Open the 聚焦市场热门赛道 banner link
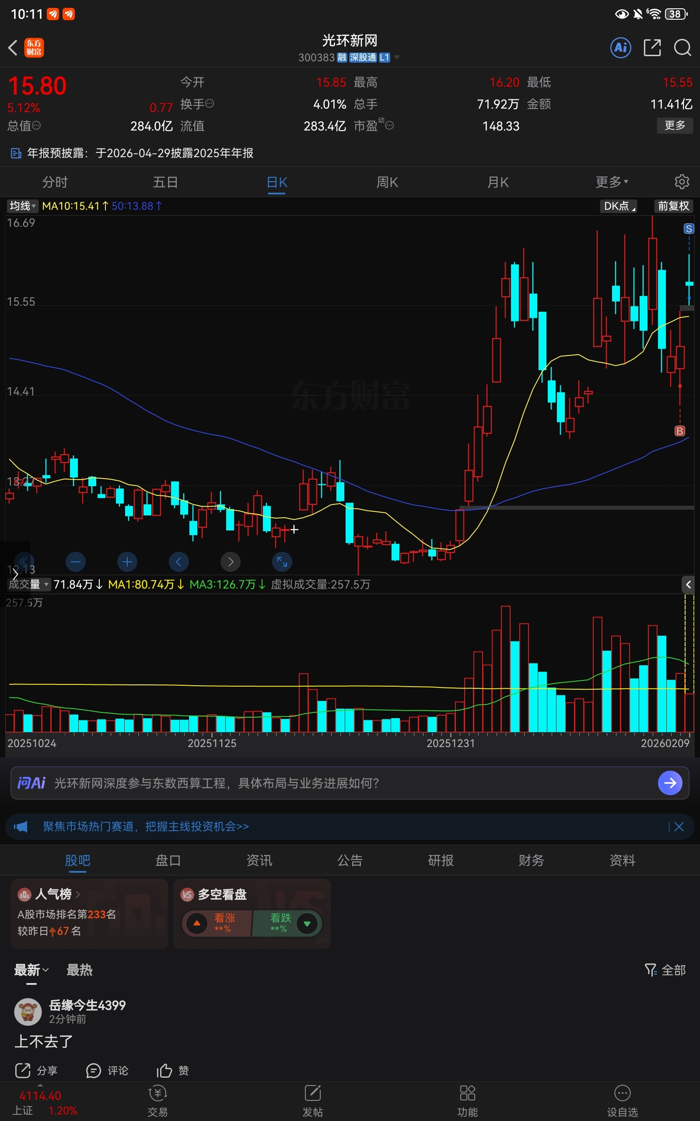Viewport: 700px width, 1121px height. point(146,827)
